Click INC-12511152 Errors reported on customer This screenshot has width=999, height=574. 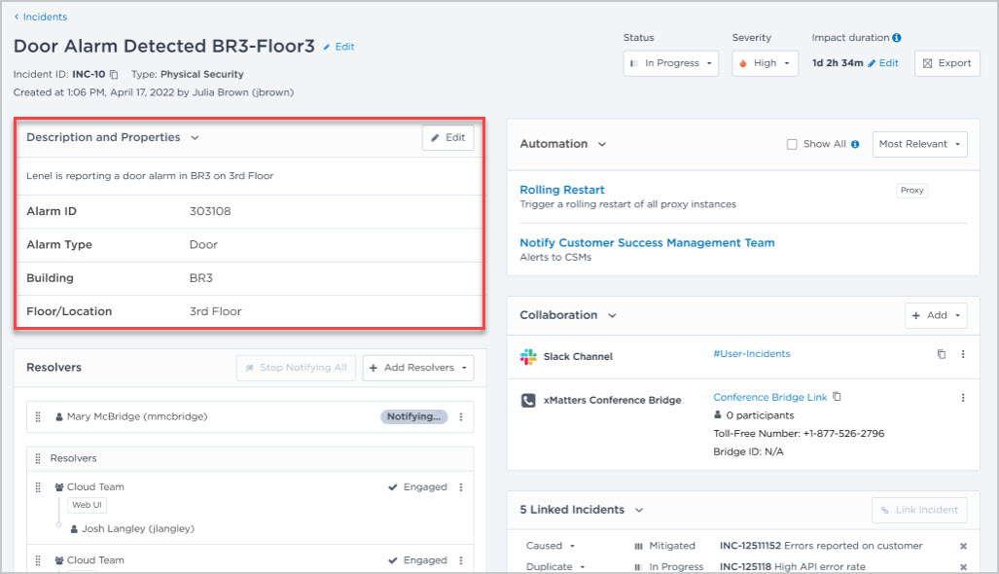click(821, 546)
